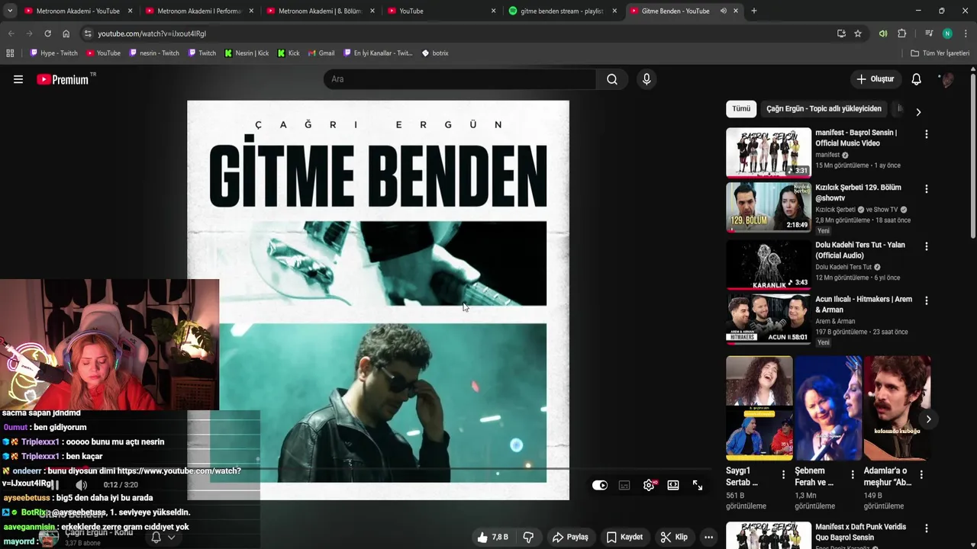Open manifest Başrol Sensin video thumbnail
This screenshot has height=549, width=977.
[769, 152]
